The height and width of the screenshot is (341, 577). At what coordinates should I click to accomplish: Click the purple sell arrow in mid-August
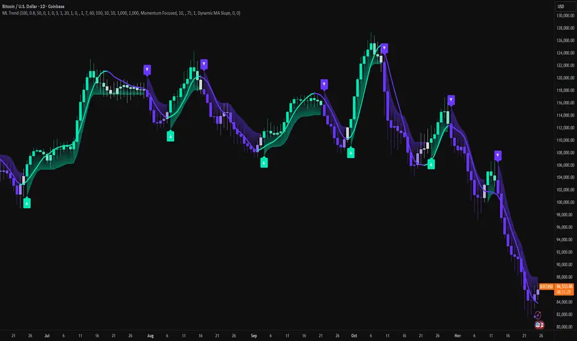(x=204, y=63)
